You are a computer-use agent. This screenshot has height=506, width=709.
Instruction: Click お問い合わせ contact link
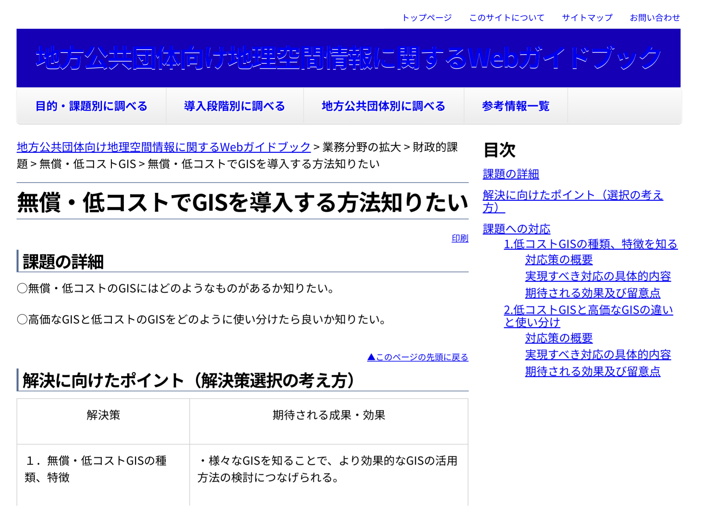click(655, 18)
